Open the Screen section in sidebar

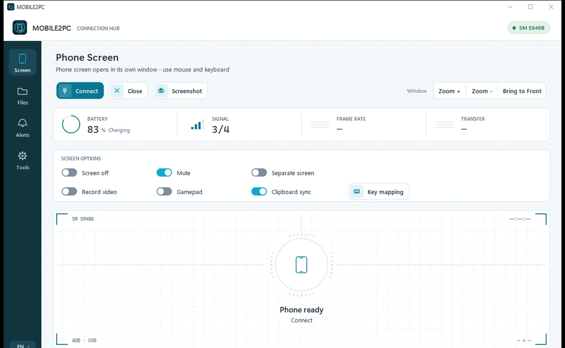[22, 62]
